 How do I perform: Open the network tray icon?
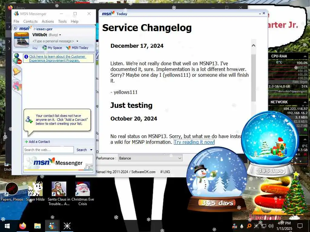pos(264,226)
